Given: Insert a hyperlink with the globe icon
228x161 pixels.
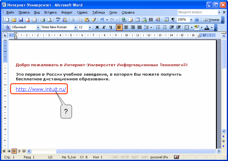Looking at the screenshot, I should point(124,20).
